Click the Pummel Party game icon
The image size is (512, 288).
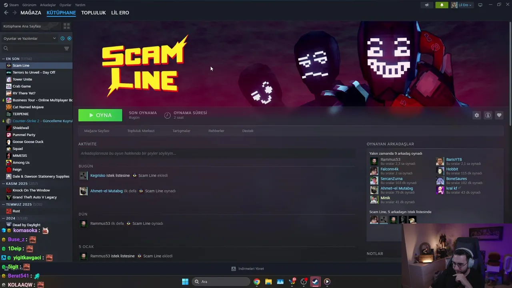tap(9, 135)
